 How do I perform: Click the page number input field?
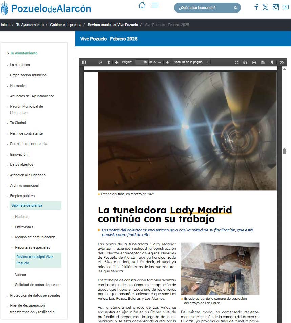(142, 62)
